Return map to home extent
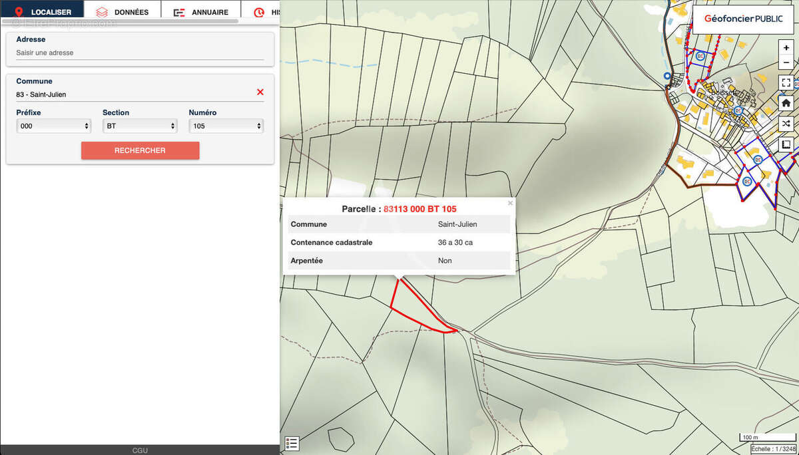Screen dimensions: 799x455 [786, 103]
